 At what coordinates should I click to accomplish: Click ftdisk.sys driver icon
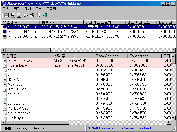[5, 118]
